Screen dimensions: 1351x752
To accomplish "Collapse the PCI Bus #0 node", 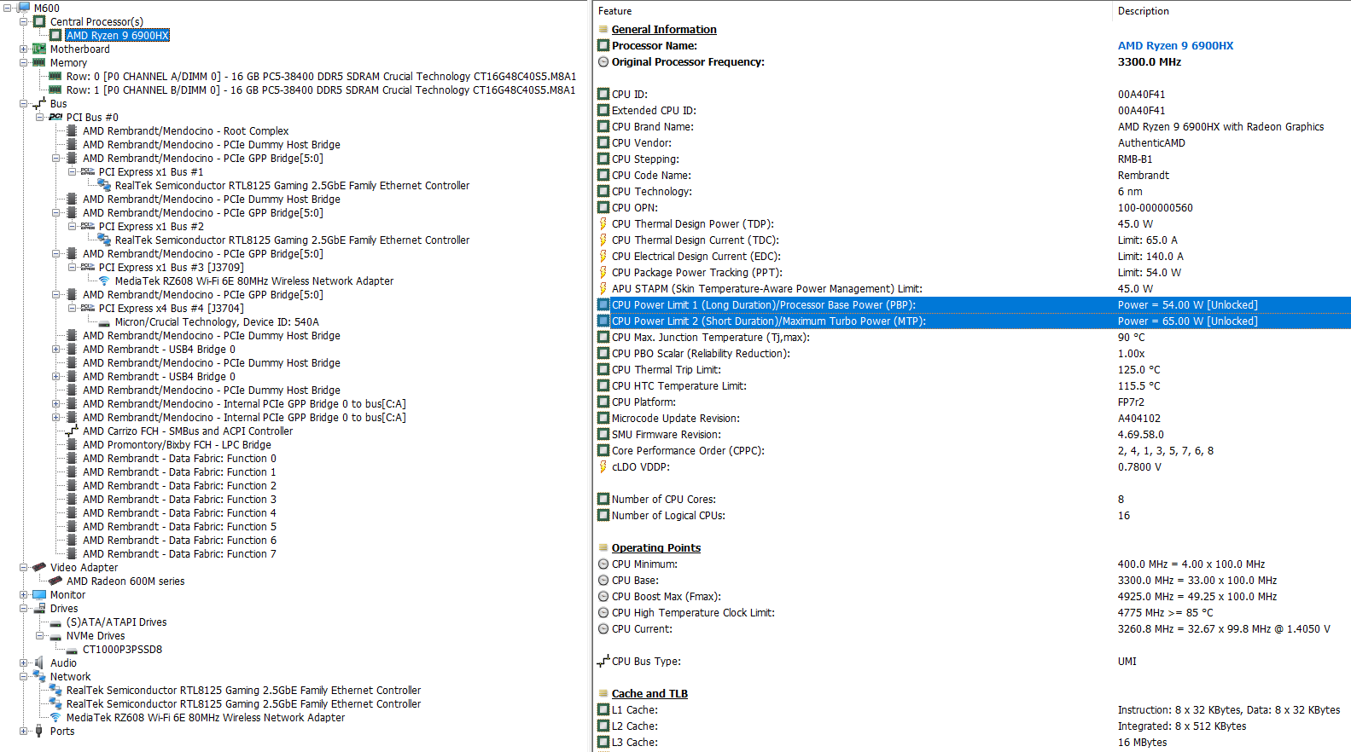I will (x=40, y=117).
